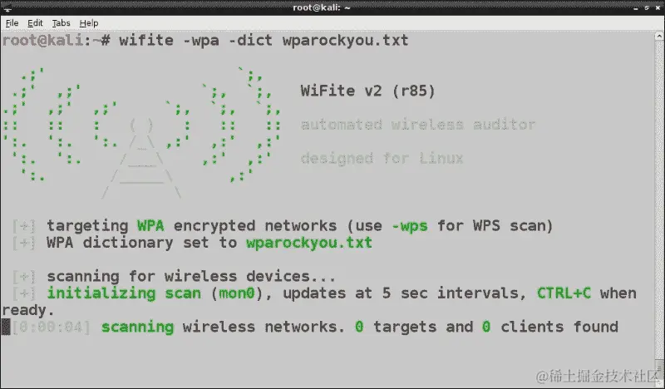Click the green CTRL+C text

click(x=564, y=293)
